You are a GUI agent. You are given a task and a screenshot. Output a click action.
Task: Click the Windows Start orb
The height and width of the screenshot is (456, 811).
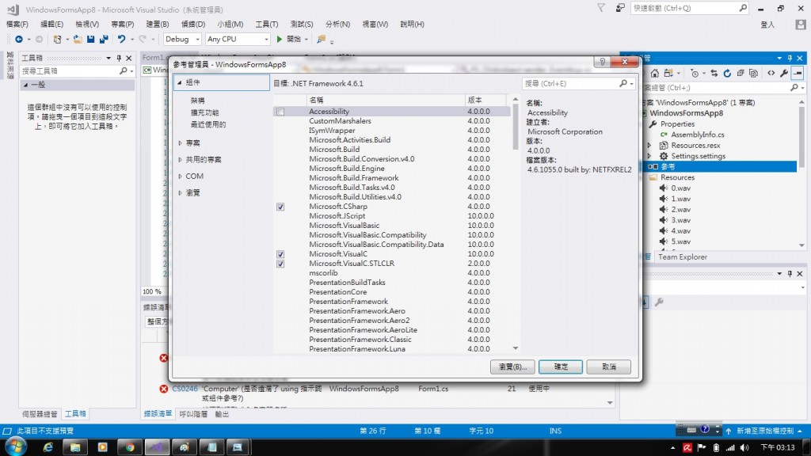click(16, 446)
